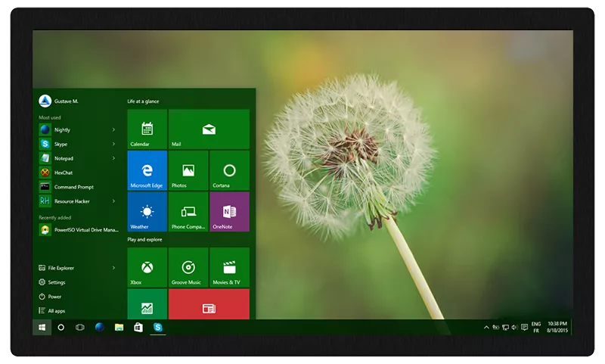Show hidden system tray icons

click(486, 327)
